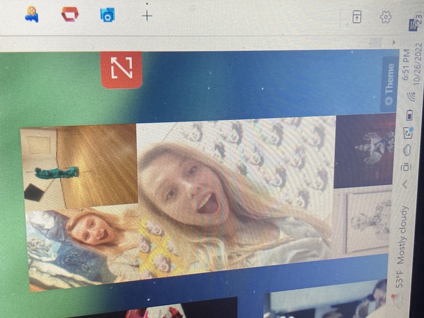The width and height of the screenshot is (424, 318).
Task: Select the girl lying on blanket photo
Action: click(80, 246)
